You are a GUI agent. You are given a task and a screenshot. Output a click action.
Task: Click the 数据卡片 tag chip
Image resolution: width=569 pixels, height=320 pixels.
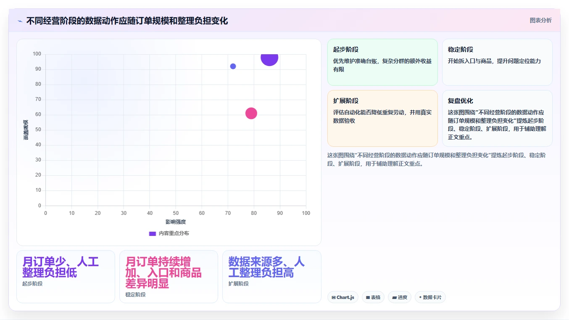tap(430, 297)
